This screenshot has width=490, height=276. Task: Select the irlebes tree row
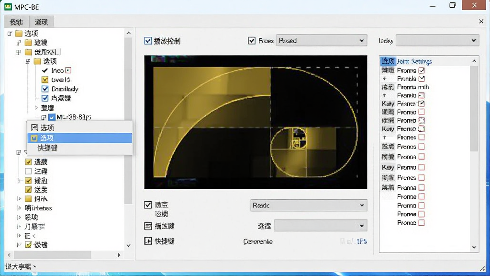point(38,208)
